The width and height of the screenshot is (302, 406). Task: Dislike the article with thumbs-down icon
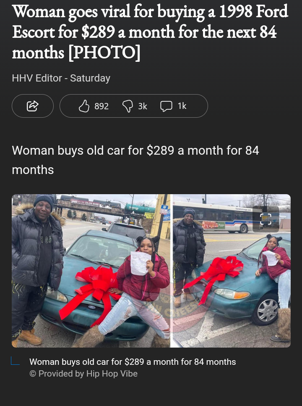[128, 106]
